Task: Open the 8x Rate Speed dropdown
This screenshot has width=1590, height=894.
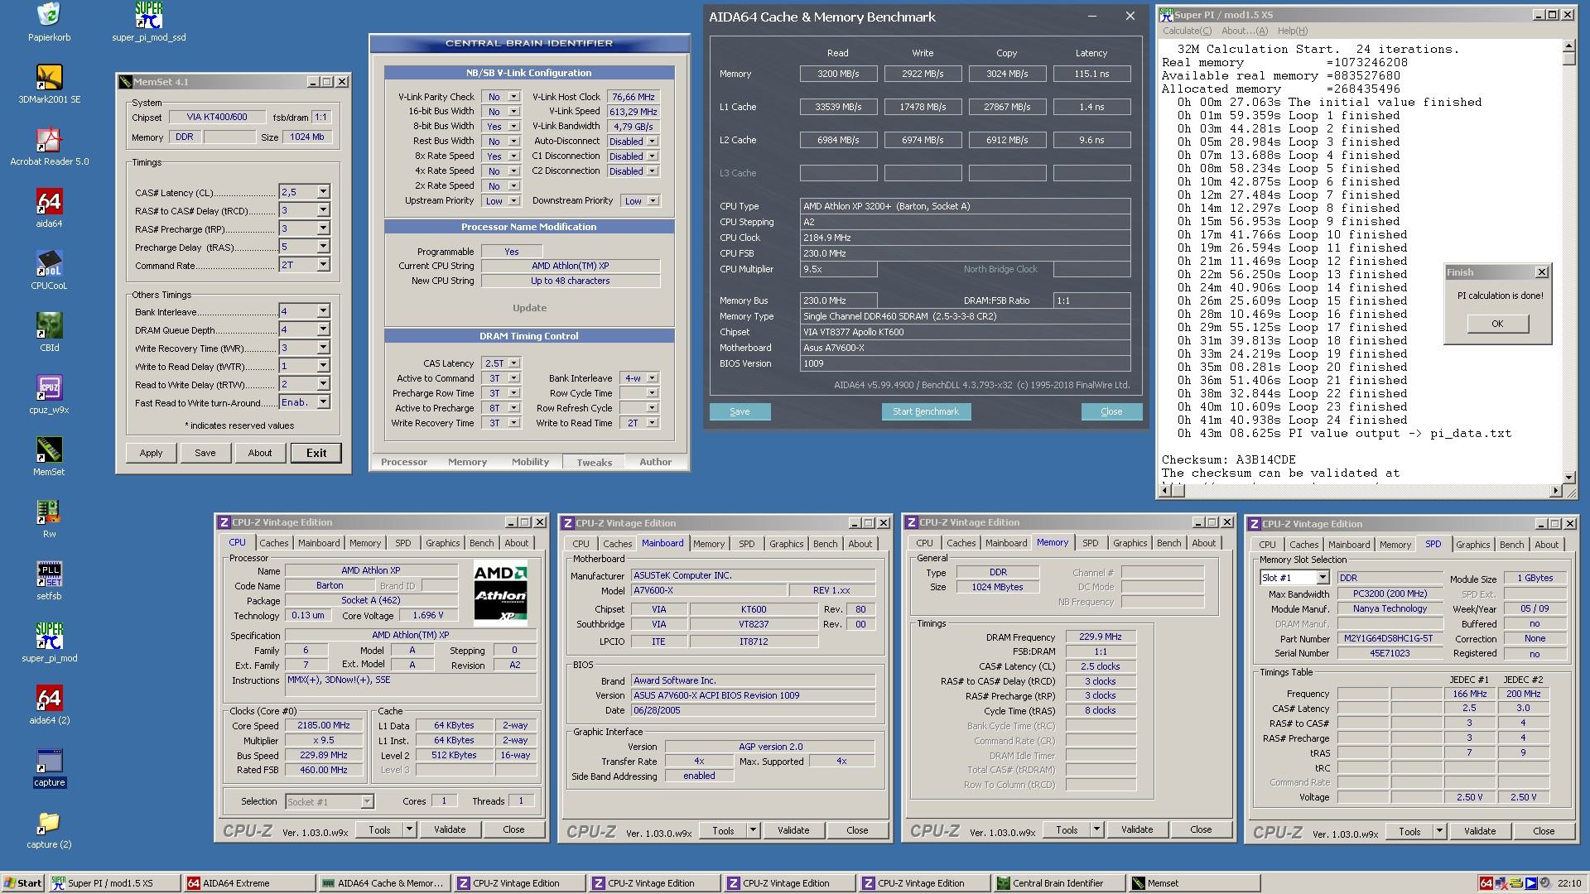Action: tap(513, 156)
